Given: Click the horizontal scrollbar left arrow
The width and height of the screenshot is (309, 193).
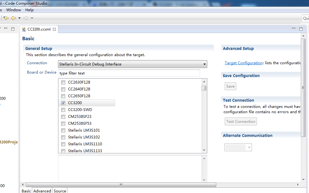Looking at the screenshot, I should 23,185.
